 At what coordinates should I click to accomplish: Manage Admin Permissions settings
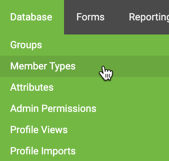tap(84, 109)
